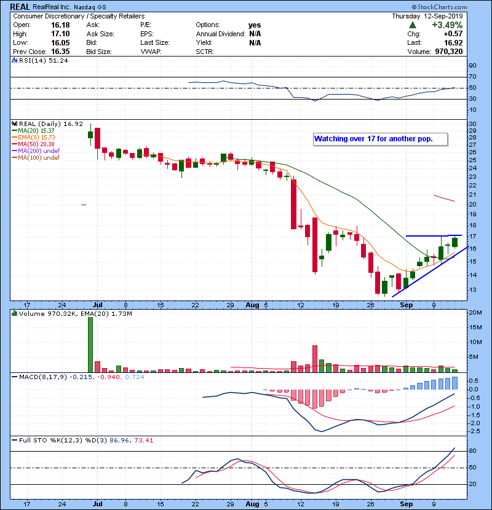
Task: Click the -2.5 label on the MACD axis
Action: tap(474, 431)
